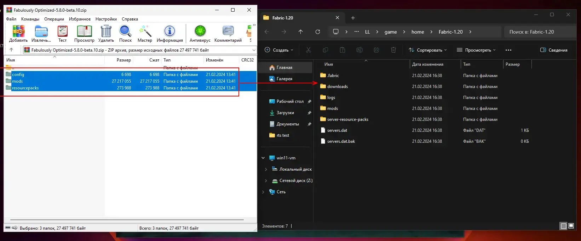This screenshot has width=581, height=241.
Task: Open the three-dots more options in Explorer
Action: pos(508,50)
